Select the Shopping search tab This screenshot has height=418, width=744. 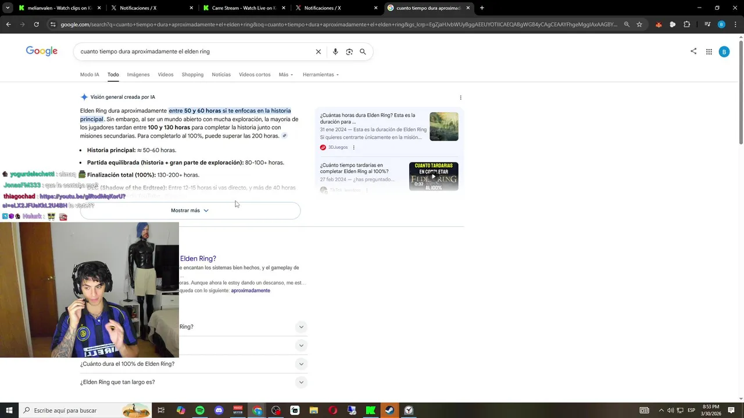(192, 75)
